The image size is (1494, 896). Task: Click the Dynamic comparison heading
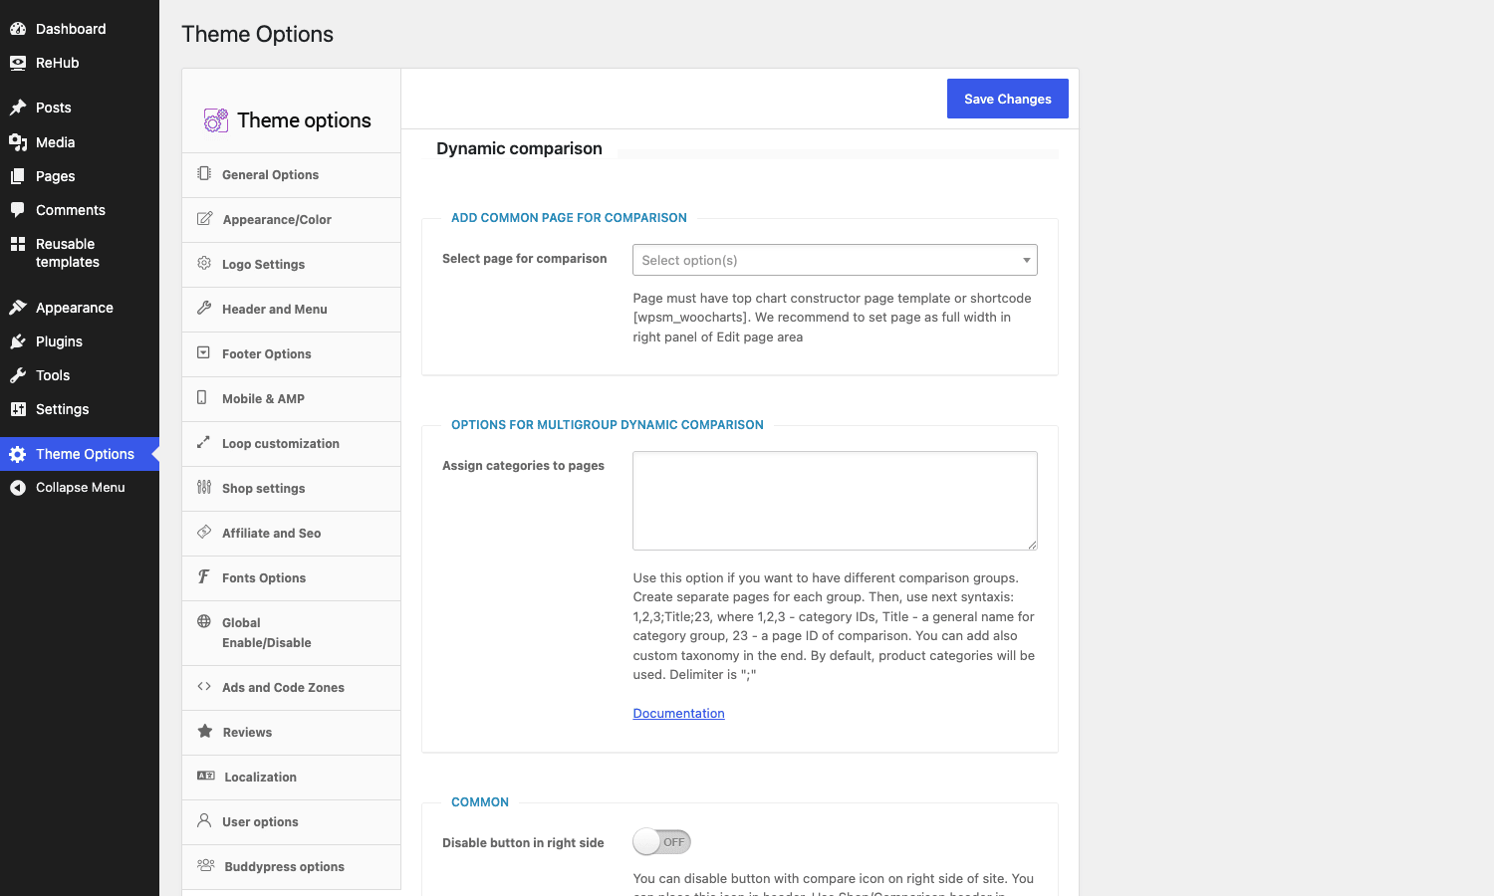pos(519,148)
